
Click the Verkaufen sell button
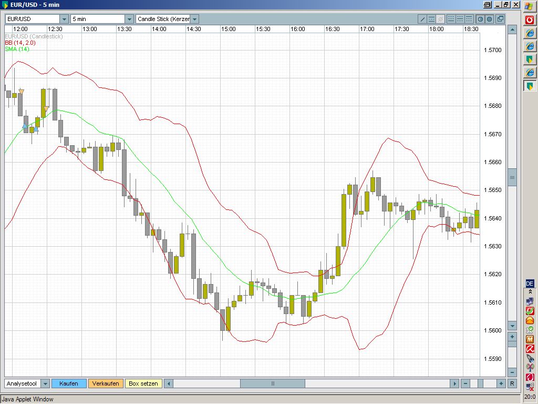click(106, 383)
